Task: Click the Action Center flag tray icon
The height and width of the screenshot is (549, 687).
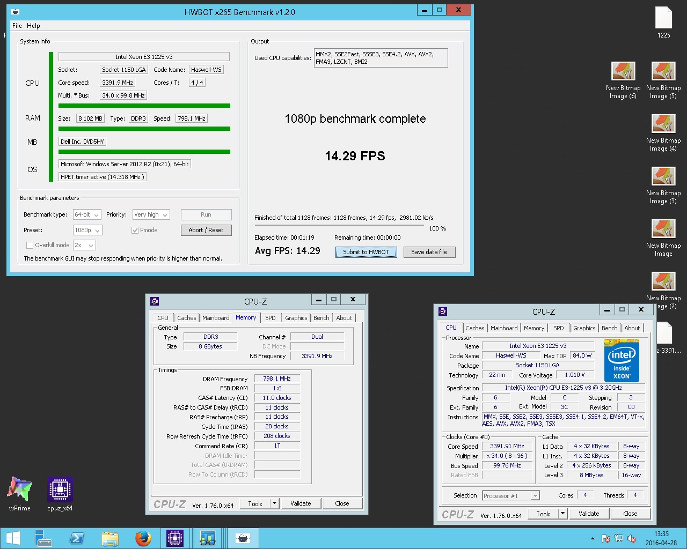Action: (606, 539)
